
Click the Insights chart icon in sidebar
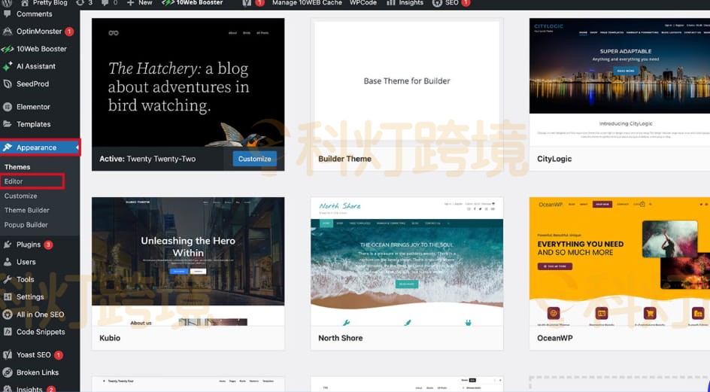pyautogui.click(x=8, y=389)
